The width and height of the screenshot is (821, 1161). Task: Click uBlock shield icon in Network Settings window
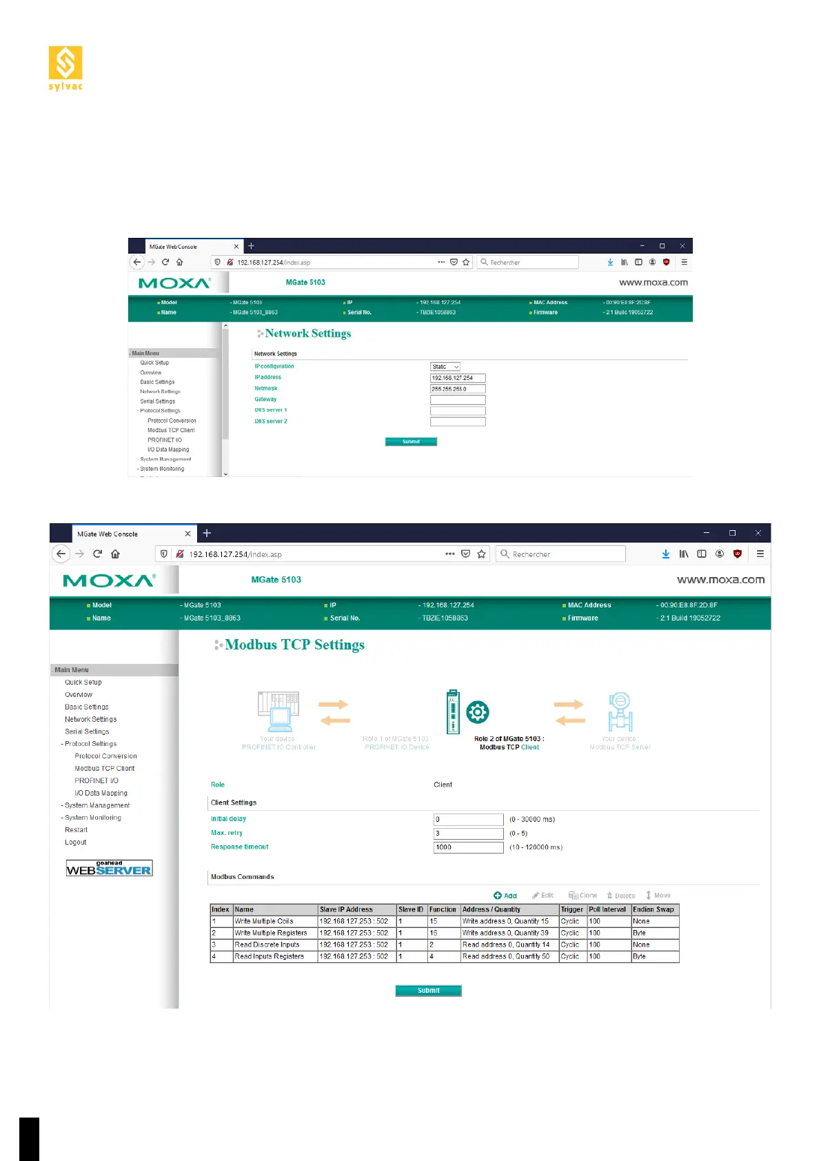tap(666, 262)
